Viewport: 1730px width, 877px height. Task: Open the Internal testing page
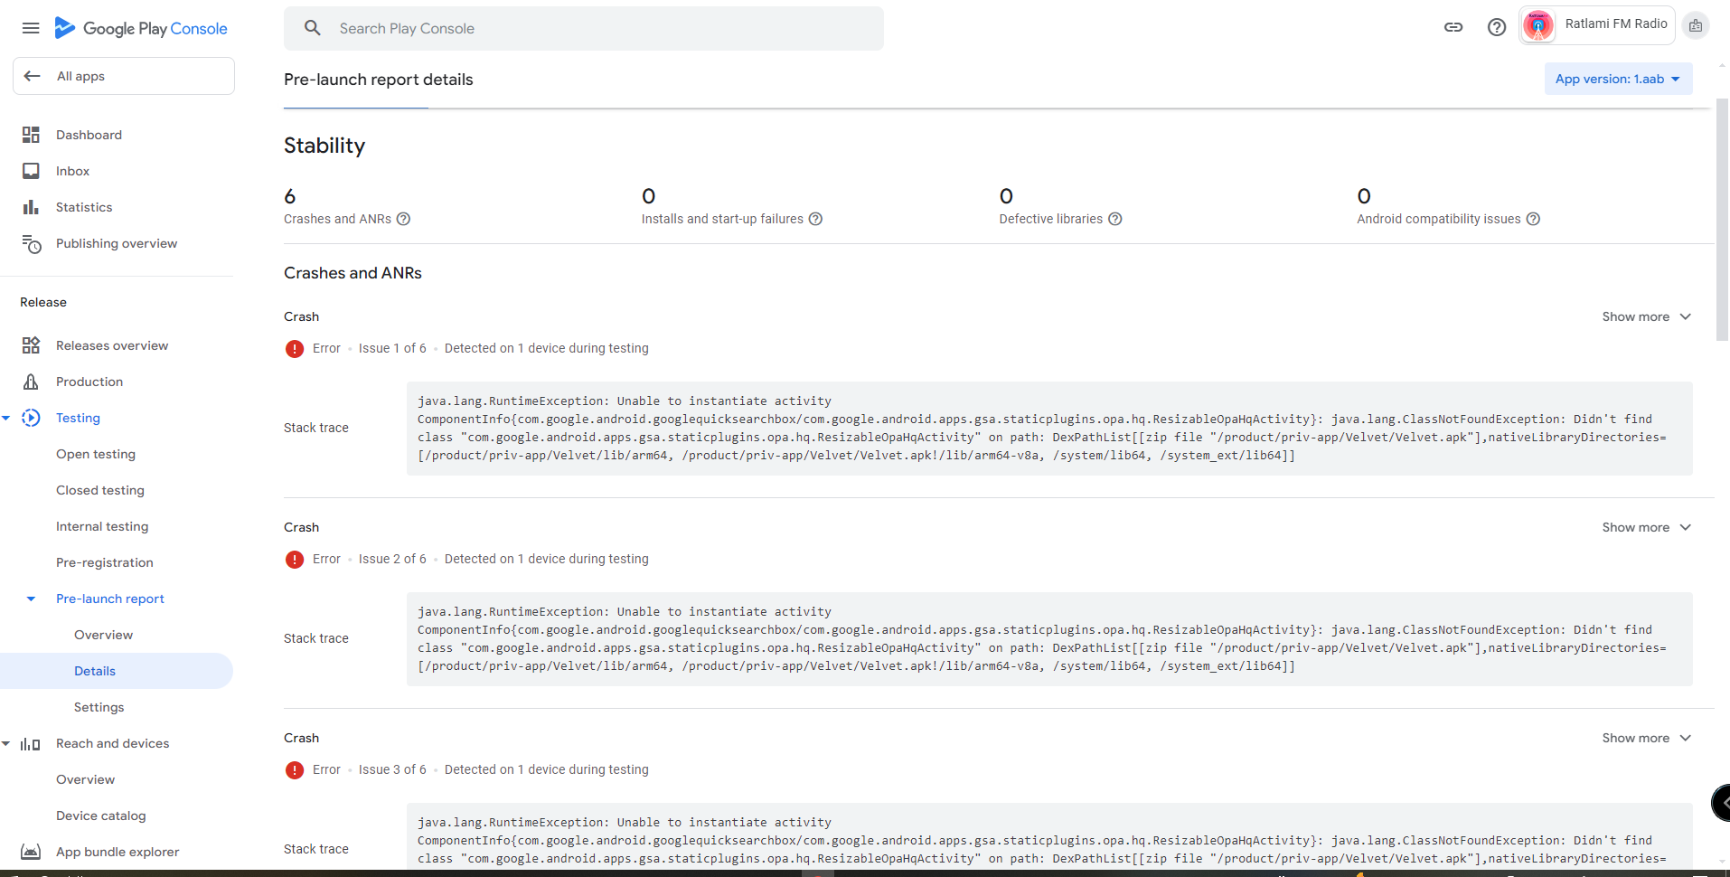[x=102, y=526]
